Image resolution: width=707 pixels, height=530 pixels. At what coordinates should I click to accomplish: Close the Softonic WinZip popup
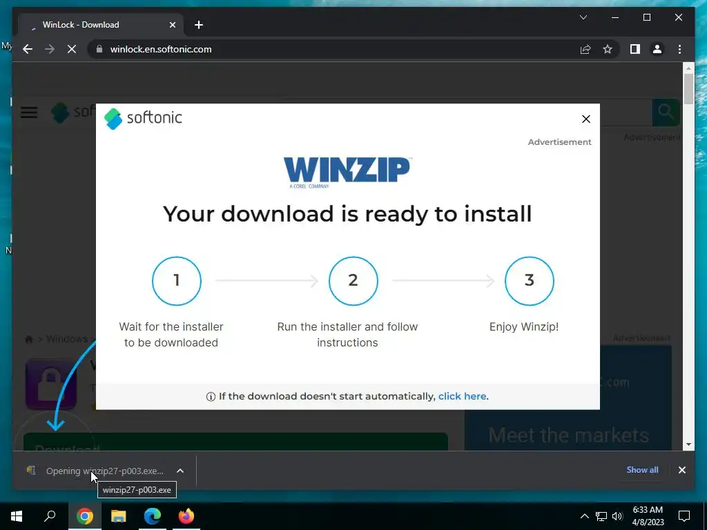click(x=585, y=119)
